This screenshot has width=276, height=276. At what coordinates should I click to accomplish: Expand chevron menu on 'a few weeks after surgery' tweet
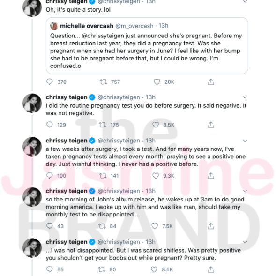point(245,141)
